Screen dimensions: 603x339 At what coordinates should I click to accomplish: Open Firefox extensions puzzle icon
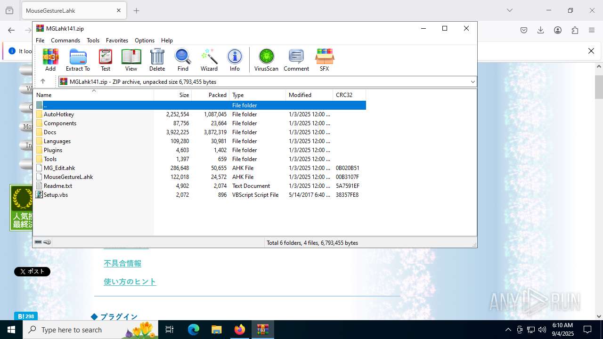(x=575, y=30)
